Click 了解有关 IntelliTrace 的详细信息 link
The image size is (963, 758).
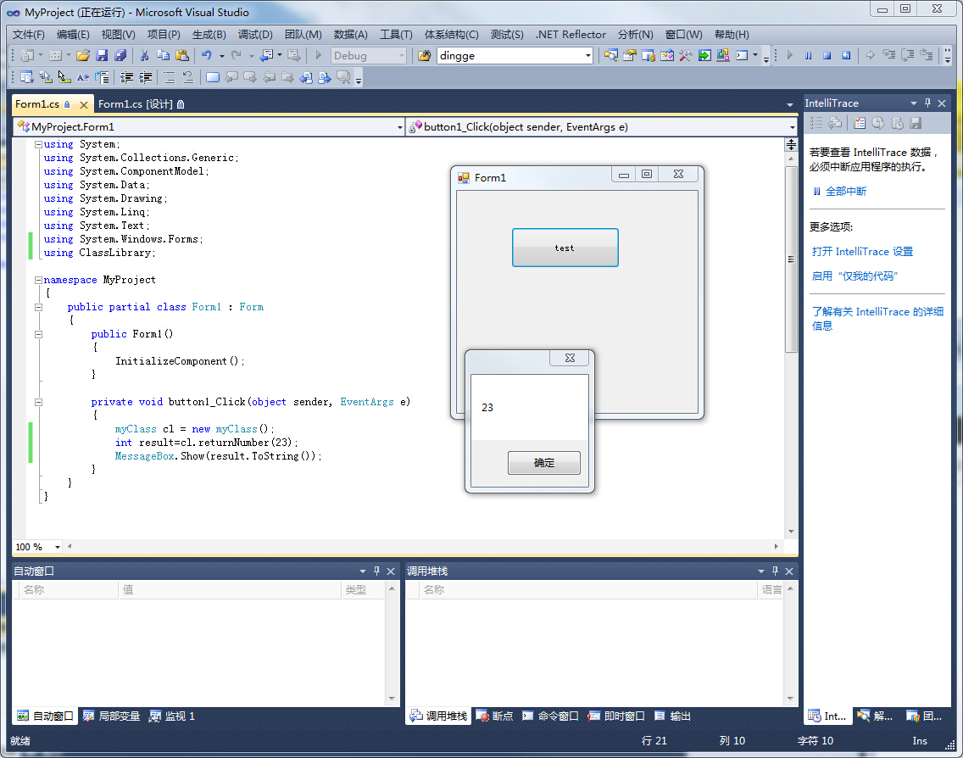tap(877, 319)
